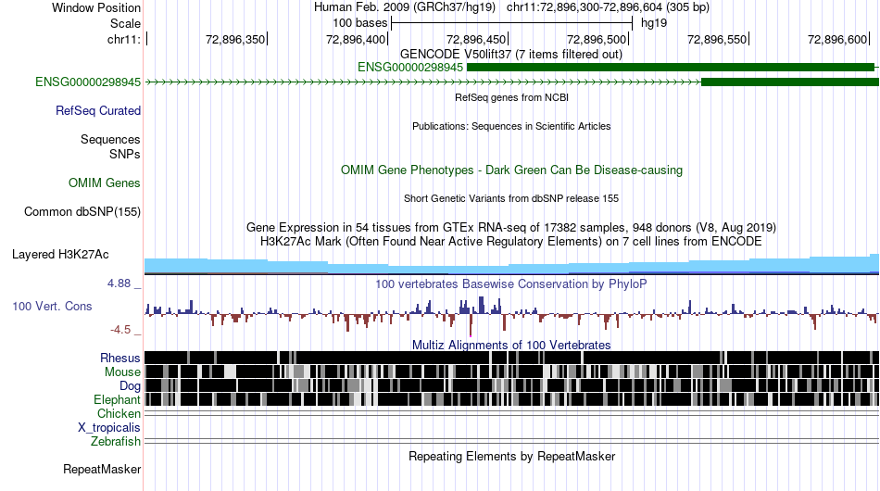Open GENCODE V50lift37 track title

[511, 55]
